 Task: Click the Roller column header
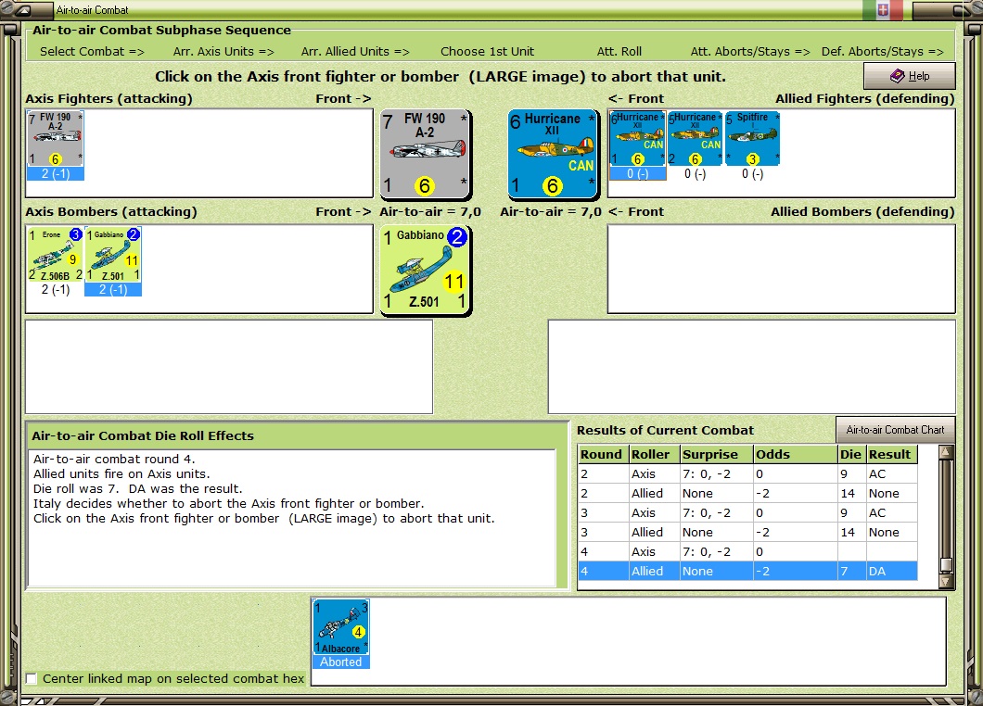pyautogui.click(x=655, y=454)
